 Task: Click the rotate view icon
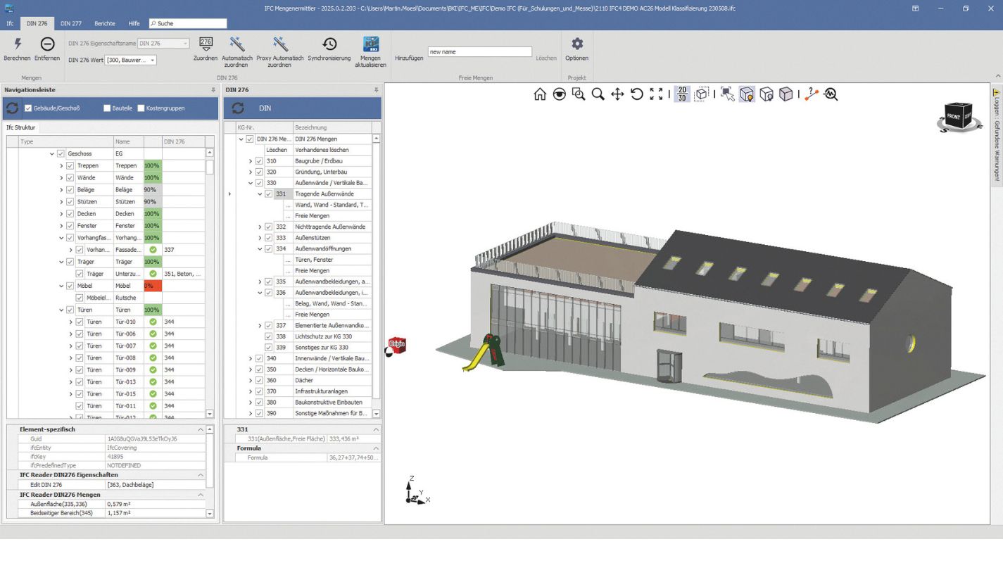click(637, 94)
